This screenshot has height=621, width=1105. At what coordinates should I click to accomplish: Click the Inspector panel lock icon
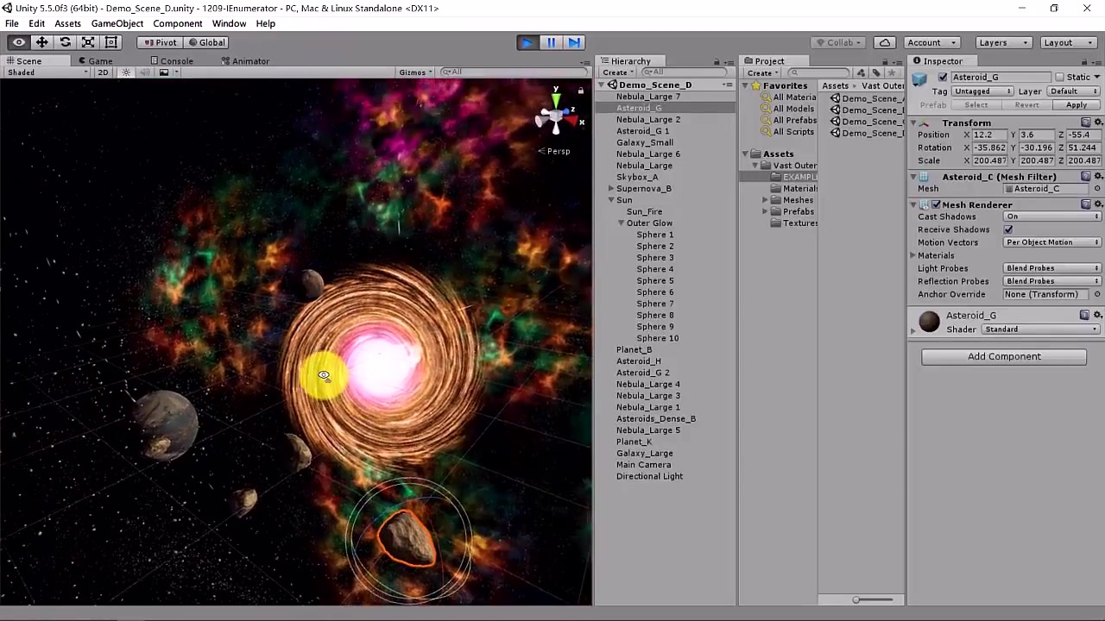(1086, 61)
